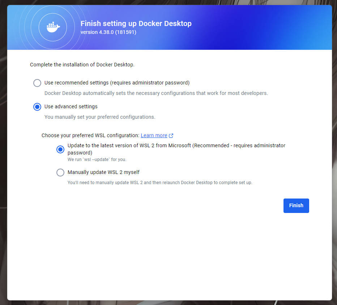Click the 'Manually update WSL 2 myself' label text
Viewport: 337px width, 305px height.
point(103,172)
